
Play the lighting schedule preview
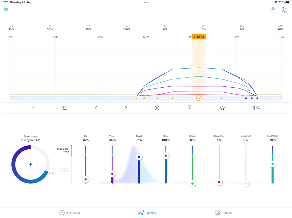point(157,108)
